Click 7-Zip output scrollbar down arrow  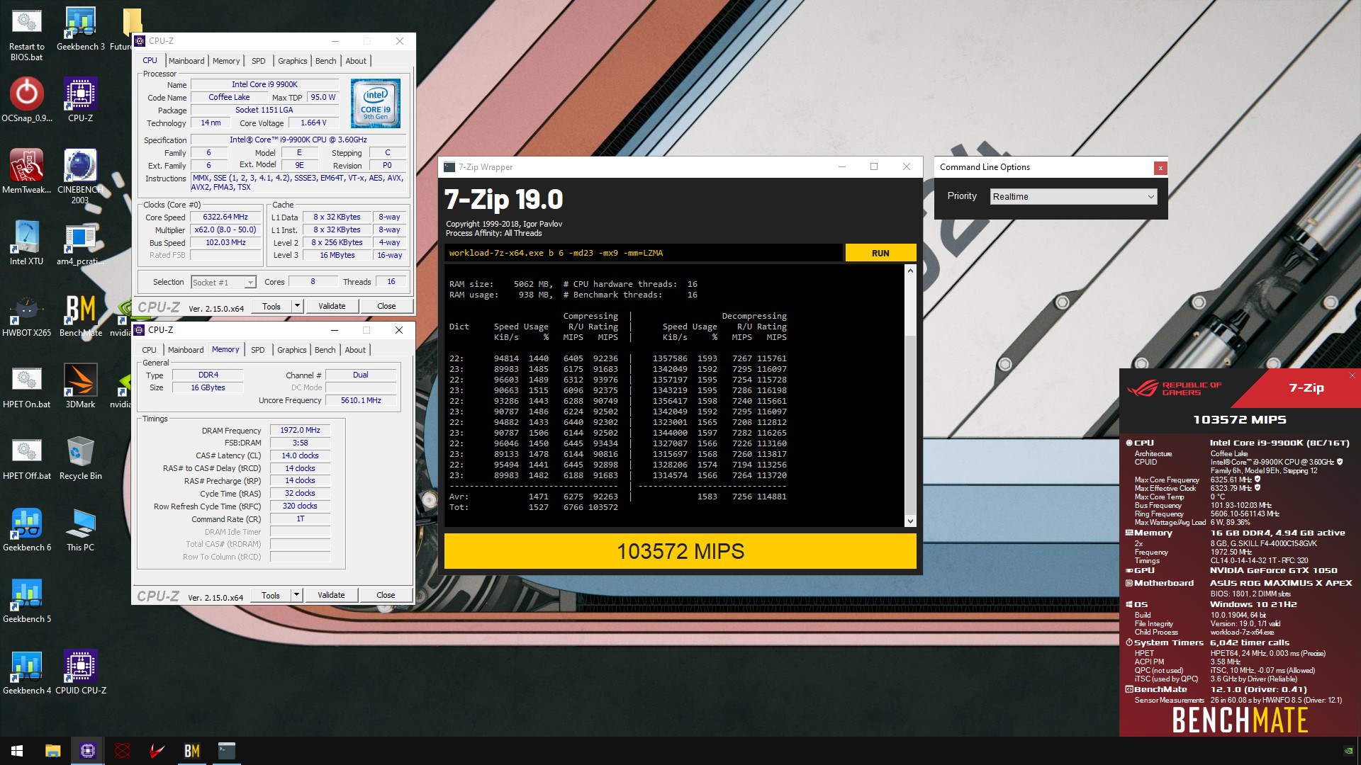click(910, 521)
